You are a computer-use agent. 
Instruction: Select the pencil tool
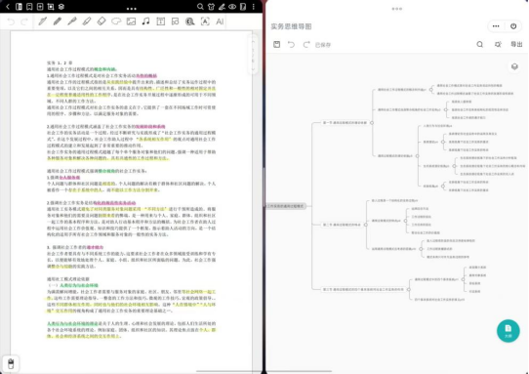click(x=57, y=21)
